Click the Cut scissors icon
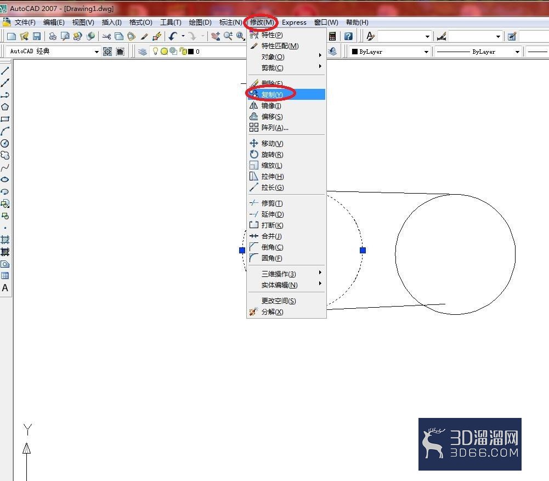This screenshot has width=549, height=481. click(x=106, y=36)
